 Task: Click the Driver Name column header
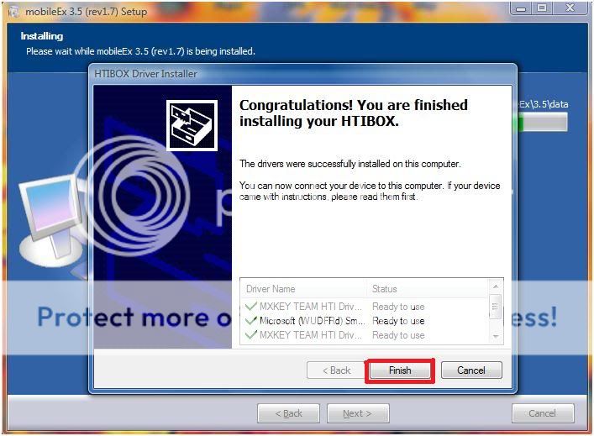[304, 289]
